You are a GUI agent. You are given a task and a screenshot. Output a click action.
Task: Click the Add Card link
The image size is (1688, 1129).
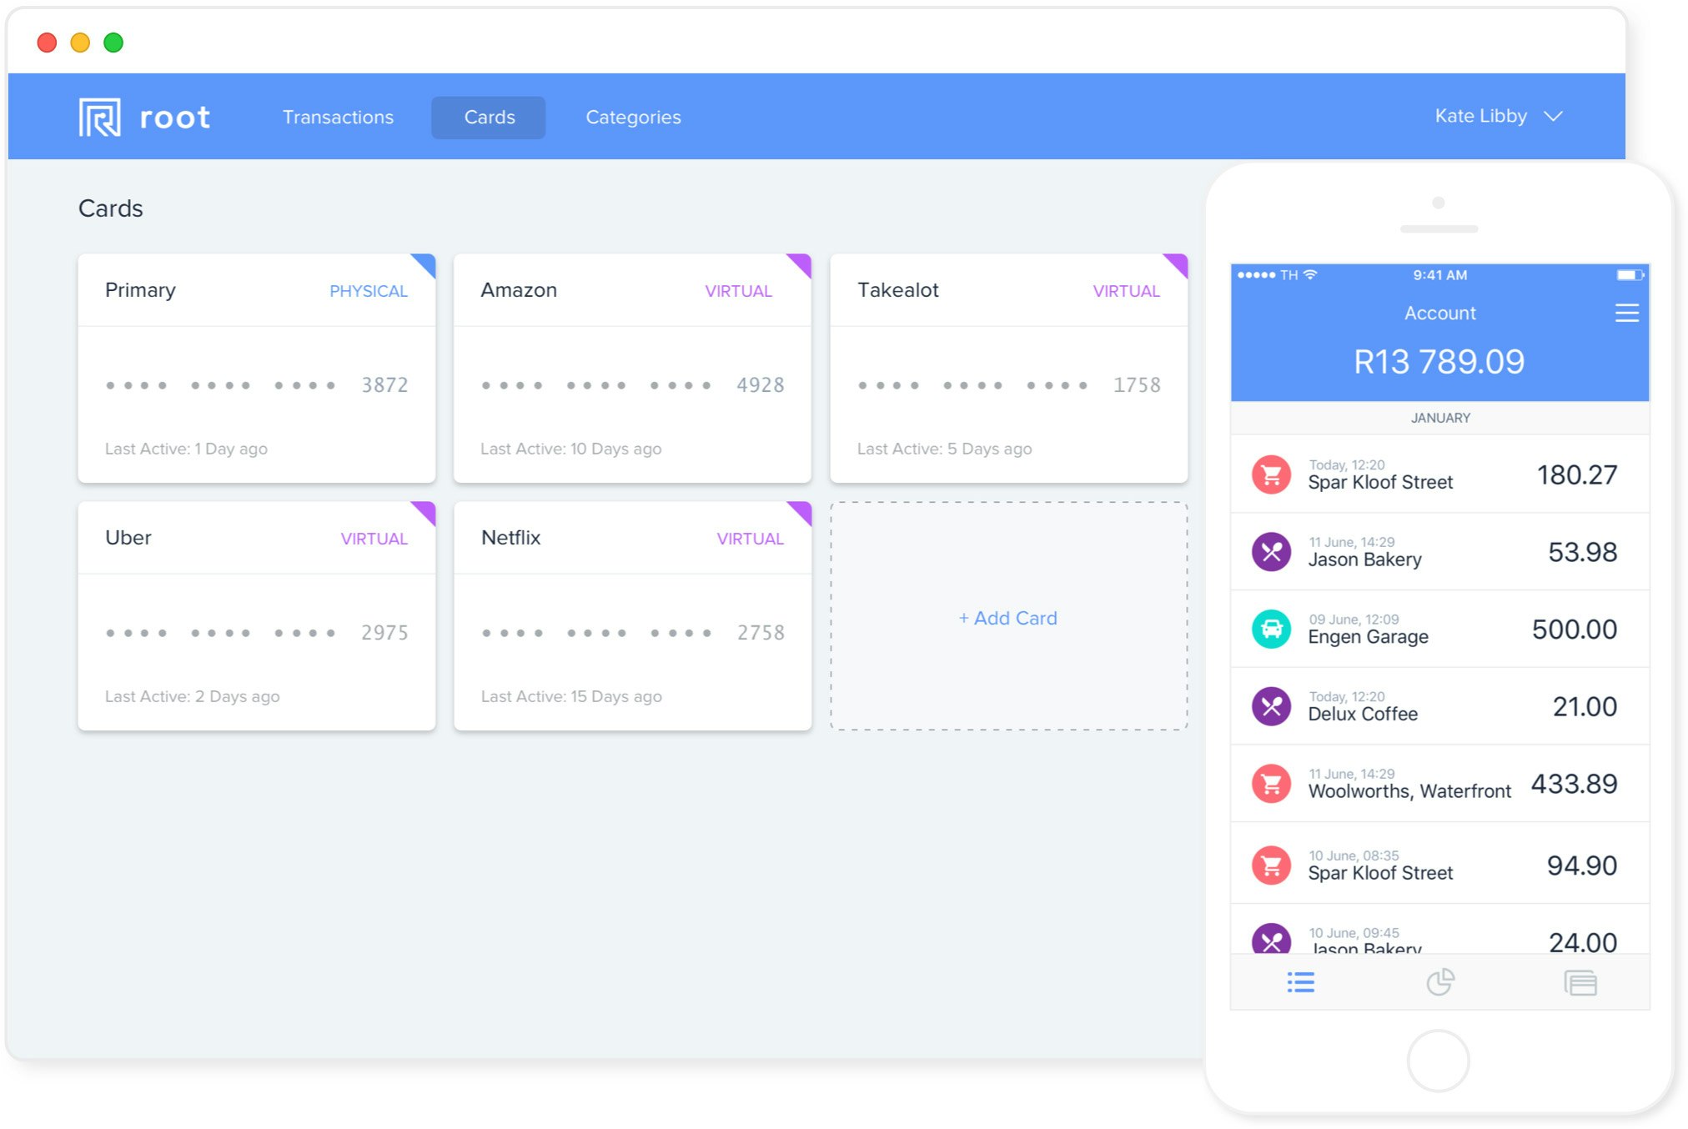tap(1007, 618)
